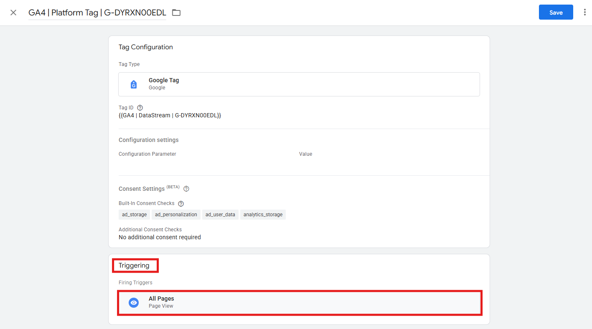Click the Save button
Screen dimensions: 592x329
click(x=556, y=13)
